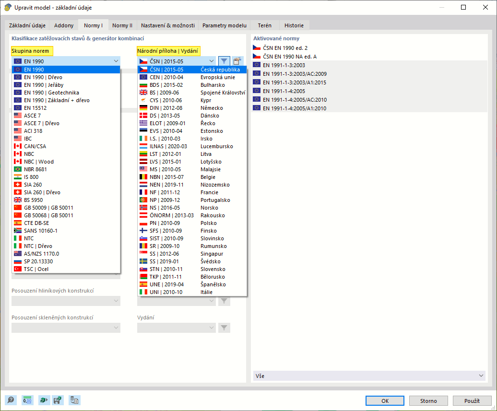Select EN 1990 | Jeřáby standard group
This screenshot has height=411, width=497.
click(x=66, y=85)
